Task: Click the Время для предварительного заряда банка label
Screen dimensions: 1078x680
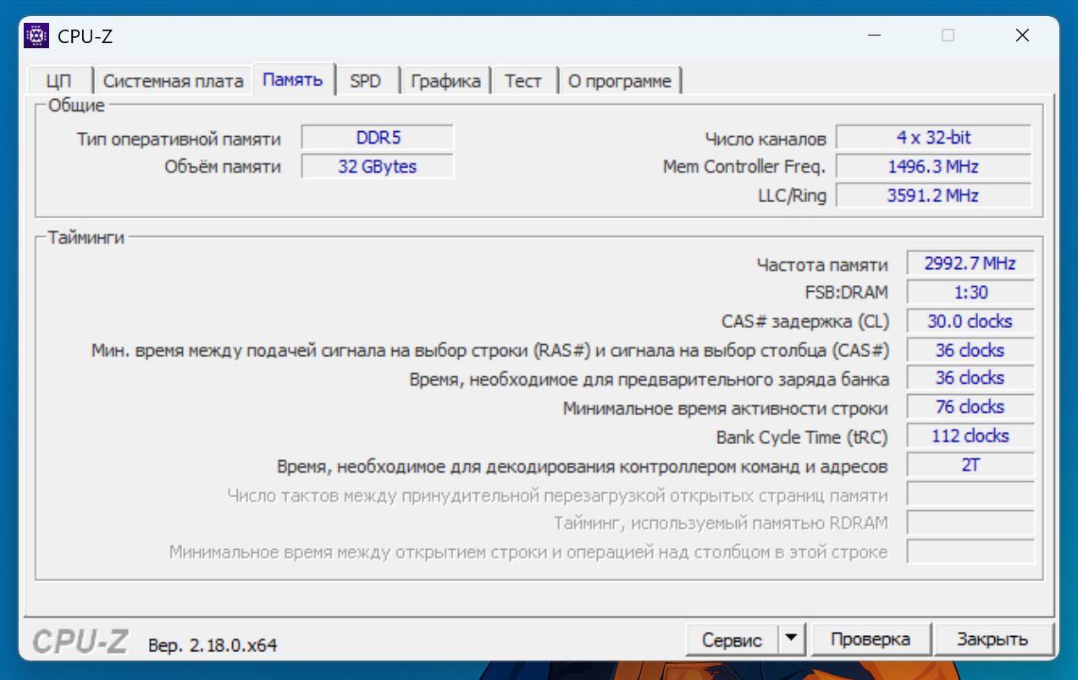Action: pyautogui.click(x=649, y=379)
